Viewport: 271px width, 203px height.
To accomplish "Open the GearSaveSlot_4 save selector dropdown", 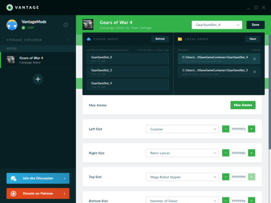I will (x=217, y=25).
